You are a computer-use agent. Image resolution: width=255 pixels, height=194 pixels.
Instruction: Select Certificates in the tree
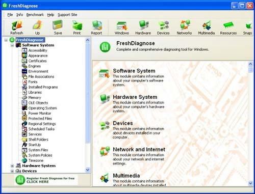click(37, 61)
